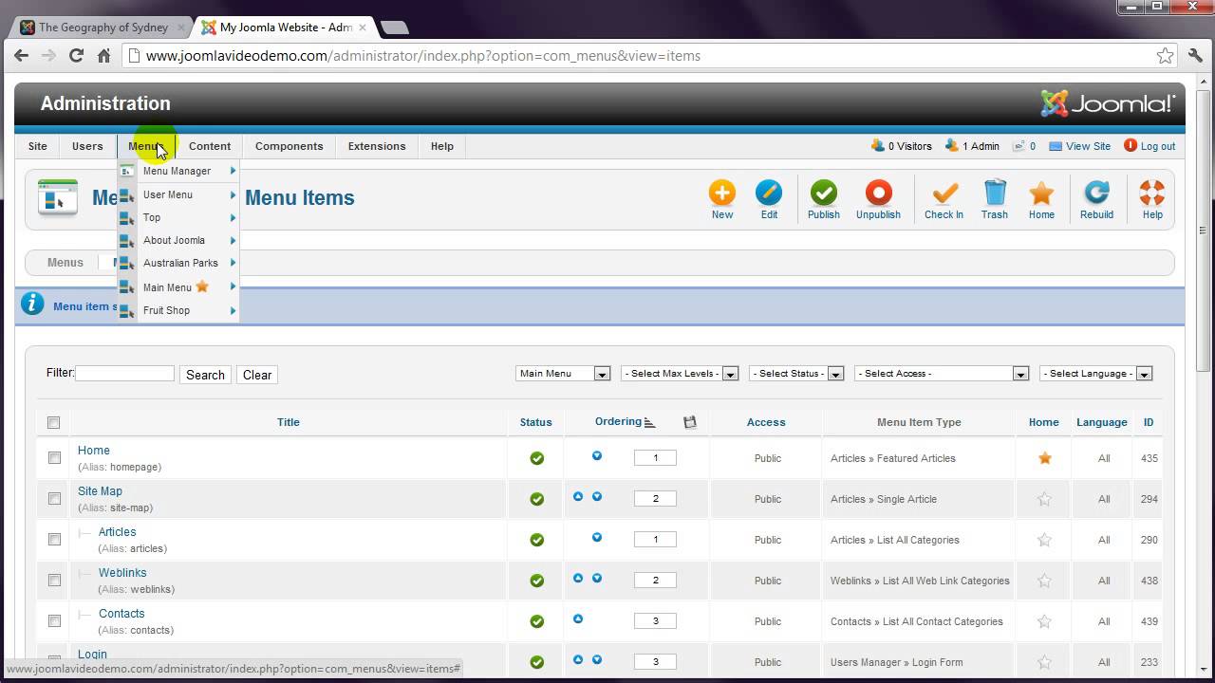Click the Filter text input

point(124,374)
